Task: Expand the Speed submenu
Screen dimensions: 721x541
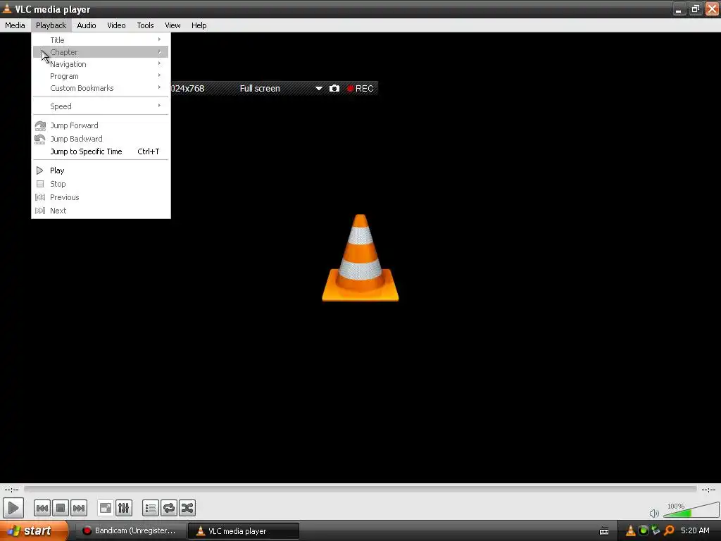Action: (101, 106)
